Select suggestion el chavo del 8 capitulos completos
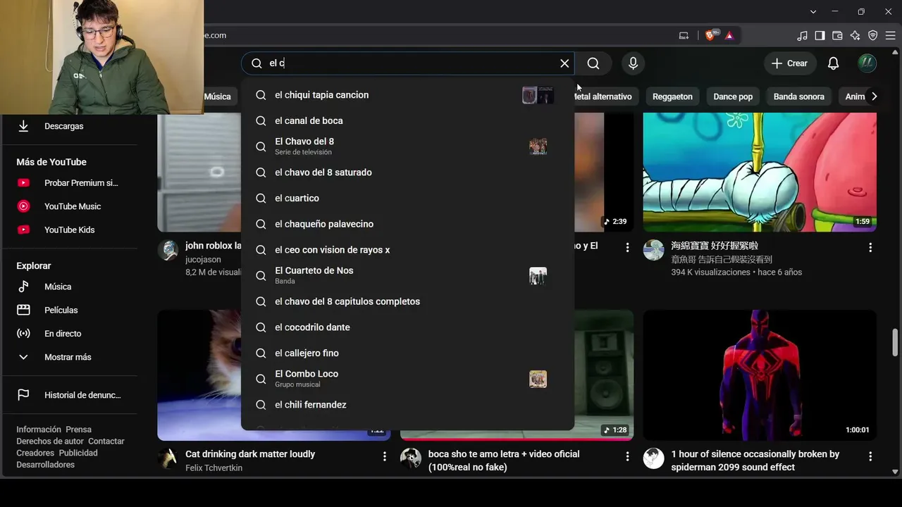The height and width of the screenshot is (507, 902). (x=407, y=301)
